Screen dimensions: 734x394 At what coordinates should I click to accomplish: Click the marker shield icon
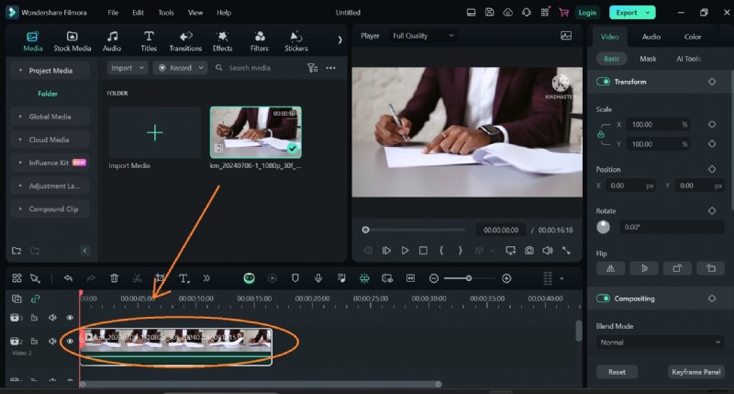click(295, 278)
